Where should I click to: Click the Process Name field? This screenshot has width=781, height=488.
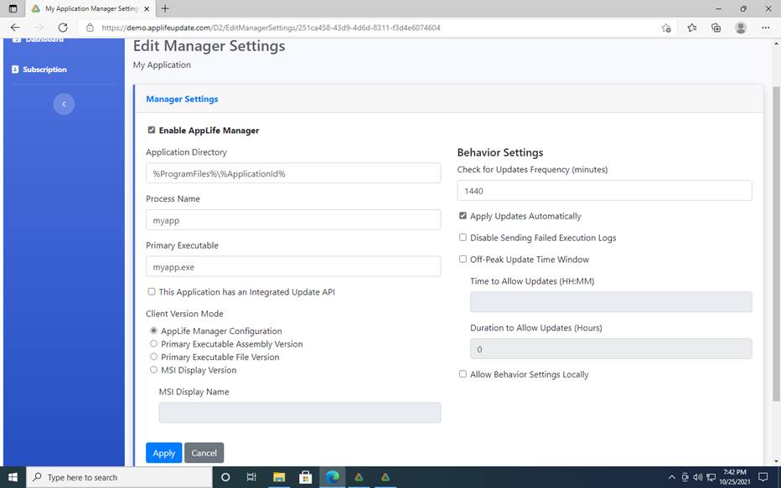293,220
